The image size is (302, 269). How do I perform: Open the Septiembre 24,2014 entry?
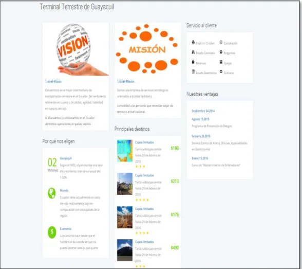pos(203,111)
